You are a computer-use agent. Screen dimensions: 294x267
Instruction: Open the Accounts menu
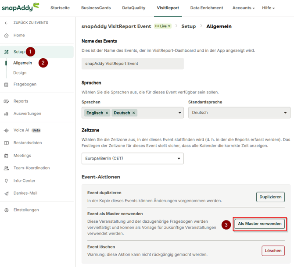(x=244, y=8)
